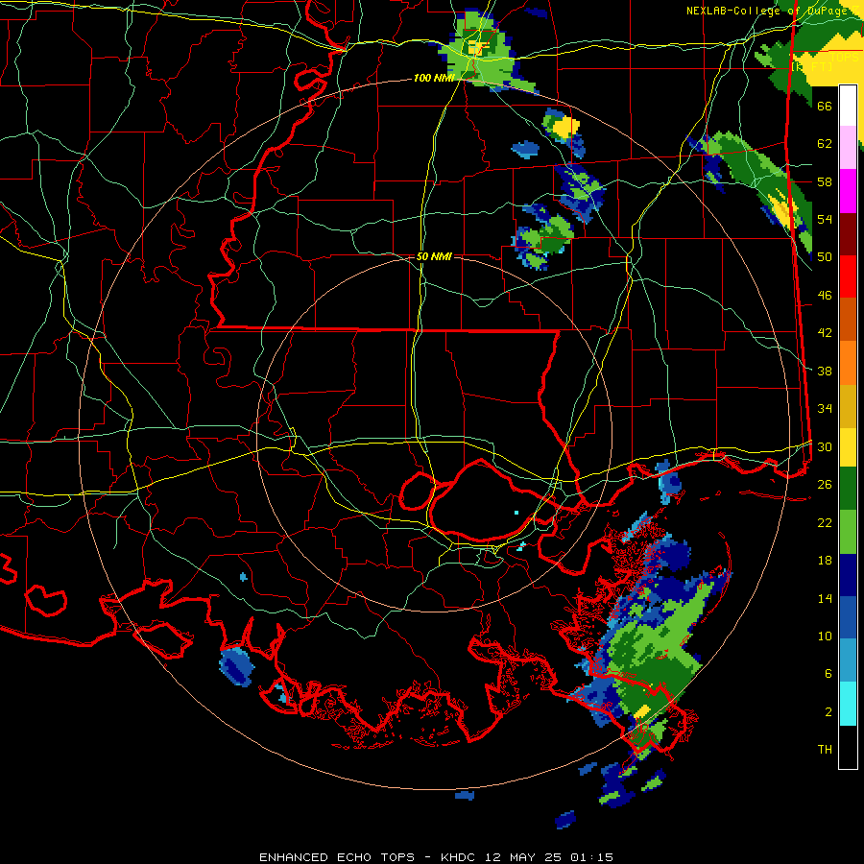The image size is (864, 864).
Task: Click the '66' label on the legend scale
Action: [x=825, y=106]
